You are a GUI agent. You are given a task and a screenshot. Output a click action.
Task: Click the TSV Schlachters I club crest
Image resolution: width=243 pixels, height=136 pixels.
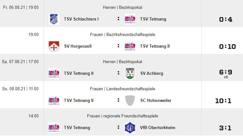click(54, 19)
